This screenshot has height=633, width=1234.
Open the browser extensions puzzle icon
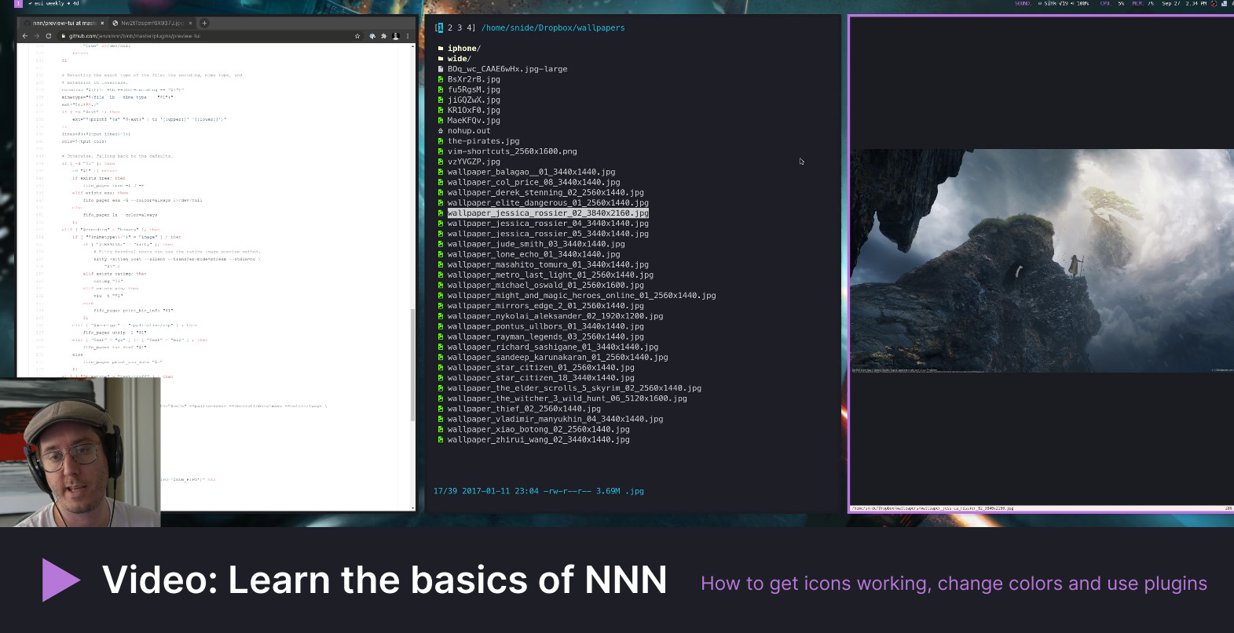coord(383,36)
